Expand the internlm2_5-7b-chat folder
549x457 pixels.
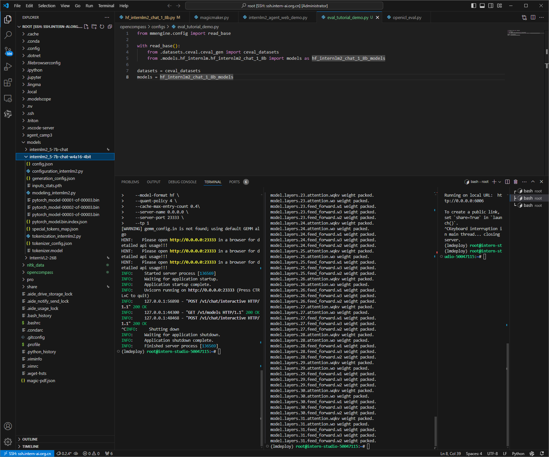click(x=65, y=149)
